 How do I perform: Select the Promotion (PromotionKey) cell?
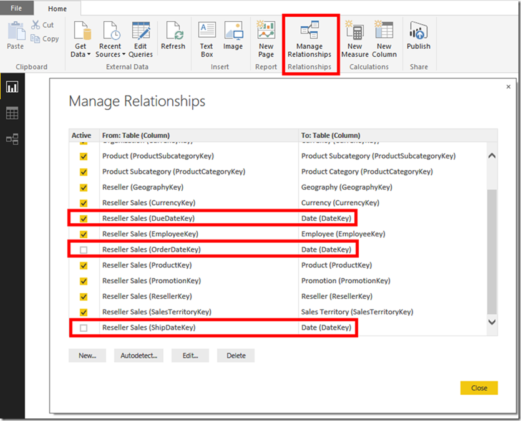(x=346, y=281)
